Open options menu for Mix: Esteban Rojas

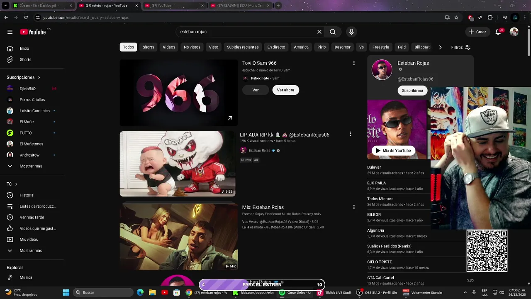click(x=354, y=207)
